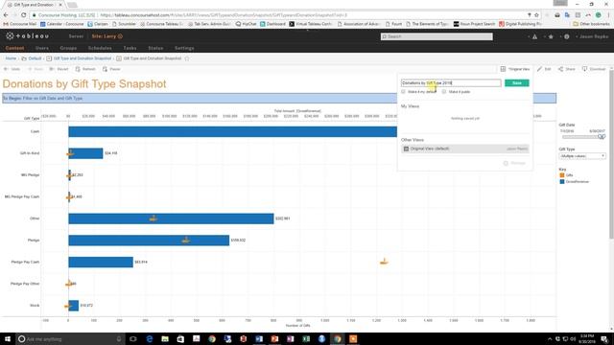Select the Other gift type bar

[171, 218]
